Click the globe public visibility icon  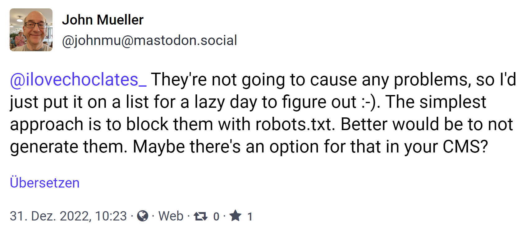click(x=143, y=216)
